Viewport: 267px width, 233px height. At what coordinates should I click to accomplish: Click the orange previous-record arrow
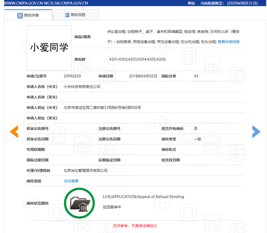tap(14, 132)
